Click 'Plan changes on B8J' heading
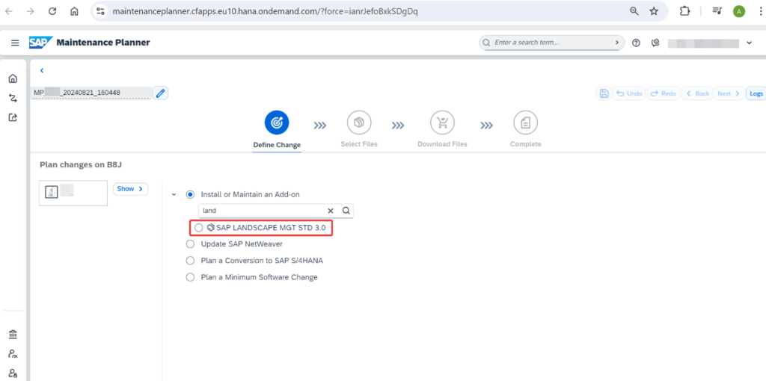 (81, 165)
